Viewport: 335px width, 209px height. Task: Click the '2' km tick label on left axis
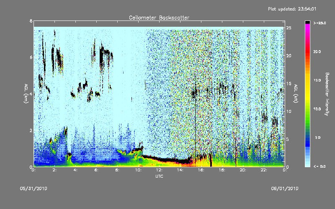(x=31, y=130)
